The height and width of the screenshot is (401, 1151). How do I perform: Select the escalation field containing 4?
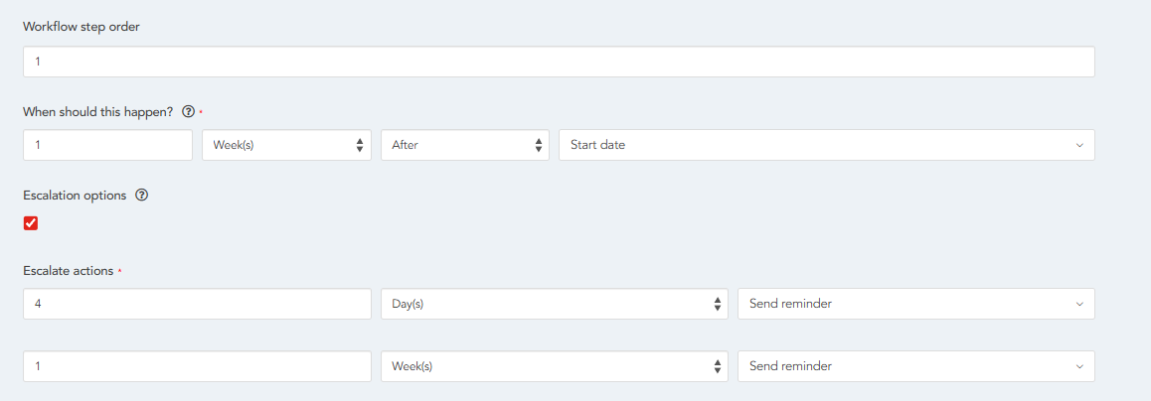(197, 304)
